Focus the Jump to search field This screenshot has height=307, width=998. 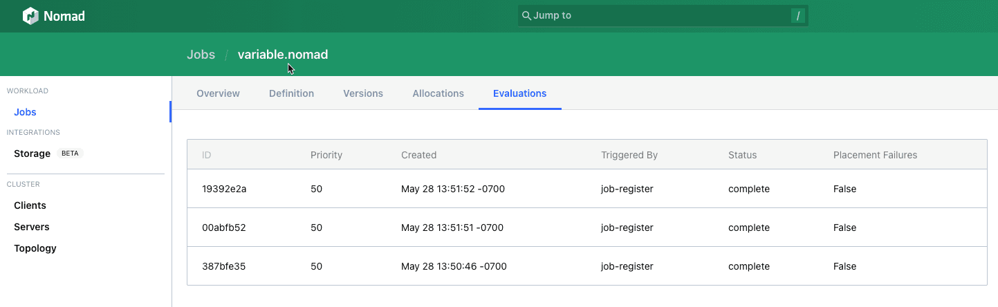657,16
